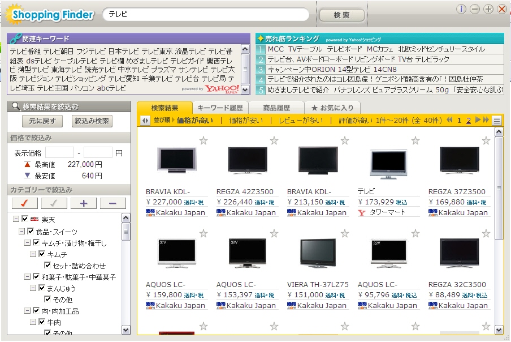Click the 絞込み検索 button

pos(92,121)
